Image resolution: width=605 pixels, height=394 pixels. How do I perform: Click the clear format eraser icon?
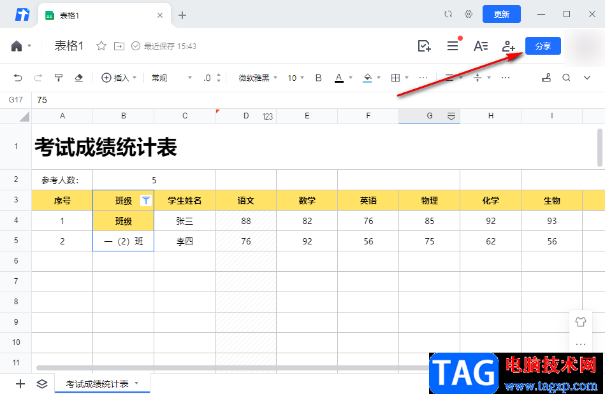point(78,78)
